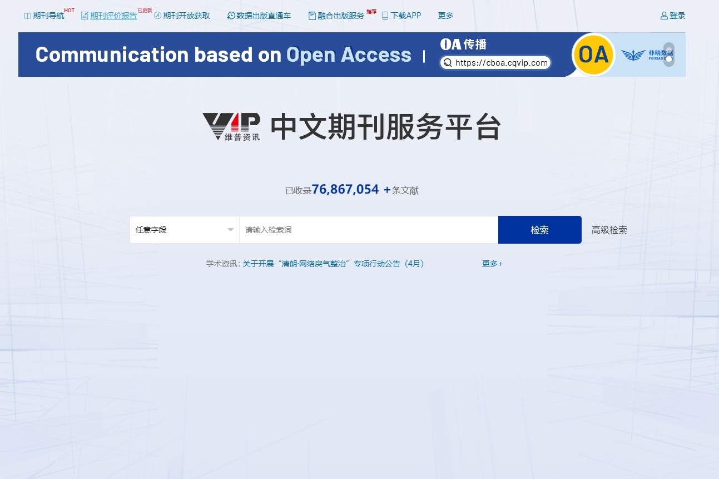The width and height of the screenshot is (719, 479).
Task: Click 登录 to sign in
Action: [x=677, y=16]
